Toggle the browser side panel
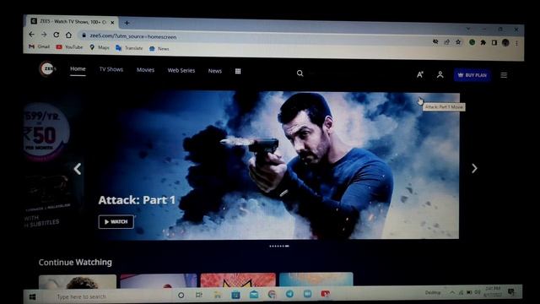Screen dimensions: 540x304 (x=494, y=43)
